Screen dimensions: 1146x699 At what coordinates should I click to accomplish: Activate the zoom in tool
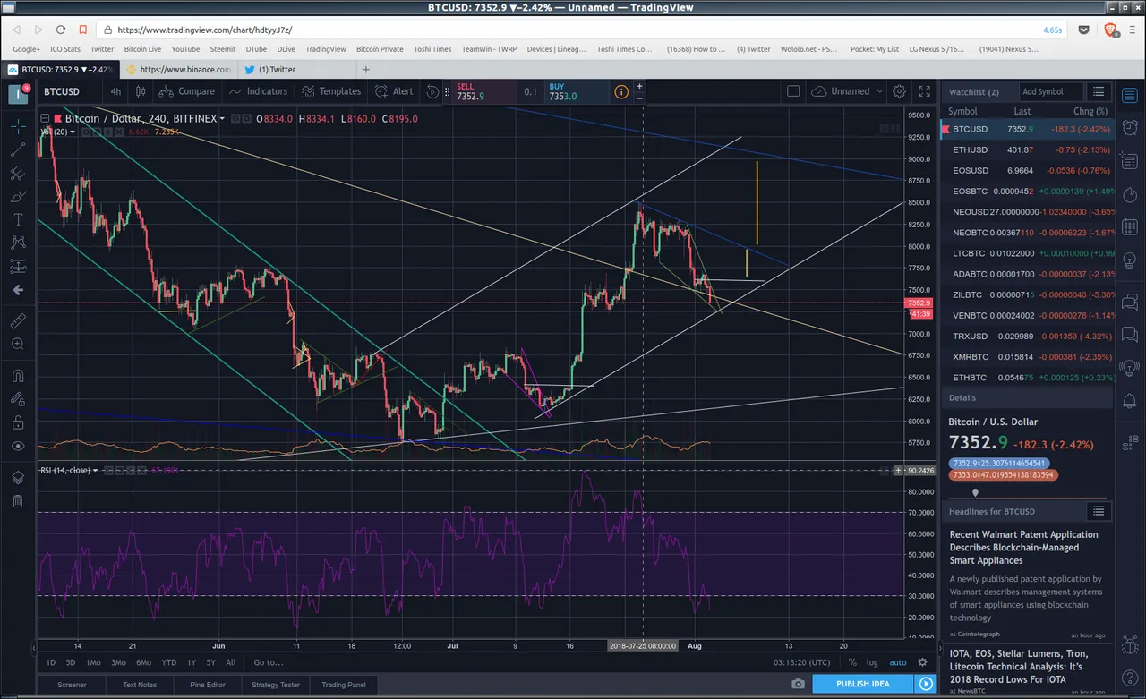coord(18,344)
